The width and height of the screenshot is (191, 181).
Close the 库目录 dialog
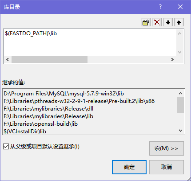(180, 7)
